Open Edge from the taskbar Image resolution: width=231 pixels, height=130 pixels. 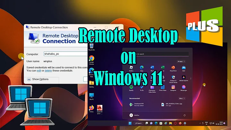pos(156,123)
